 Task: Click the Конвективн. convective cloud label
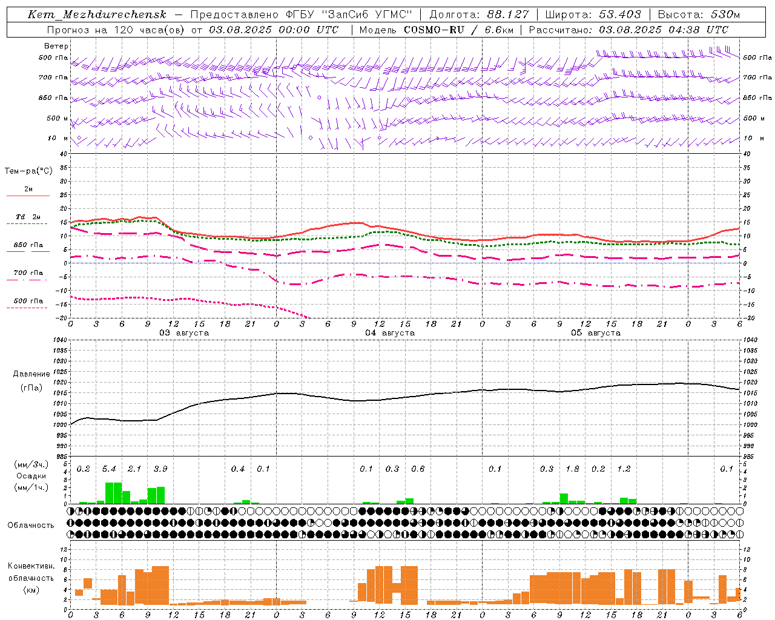(x=31, y=566)
